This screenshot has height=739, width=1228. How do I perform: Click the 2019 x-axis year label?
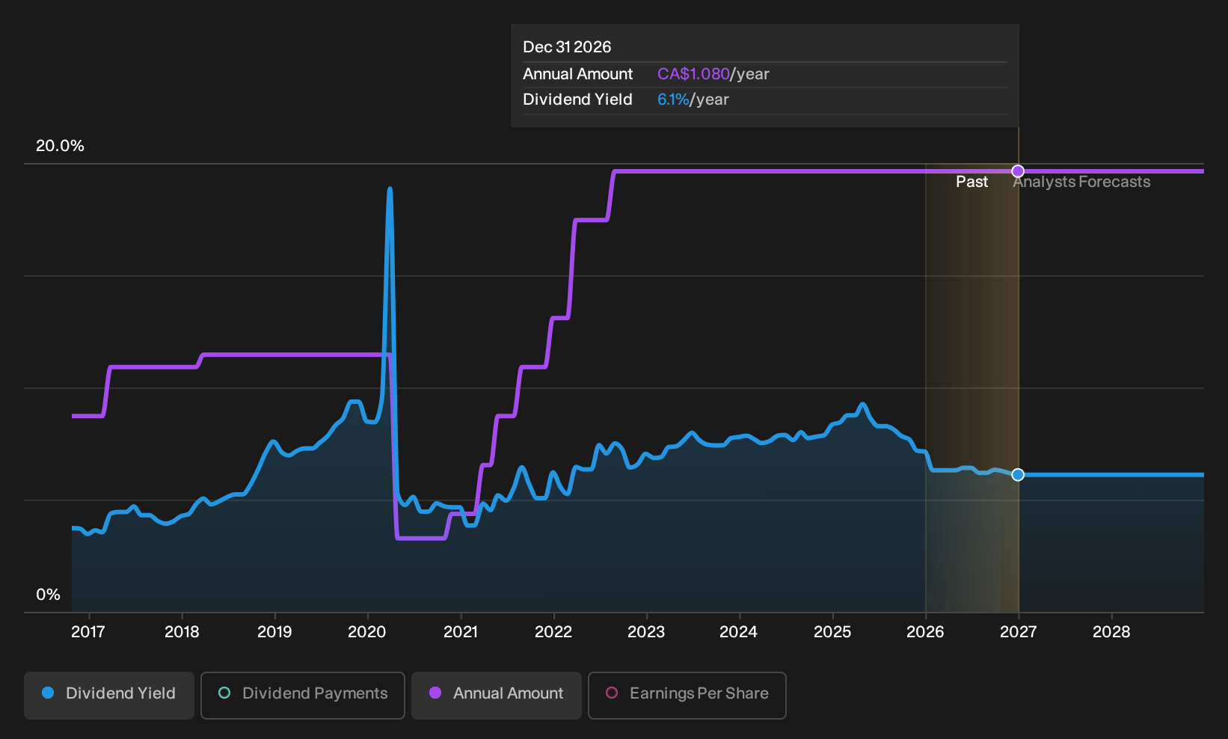(274, 632)
